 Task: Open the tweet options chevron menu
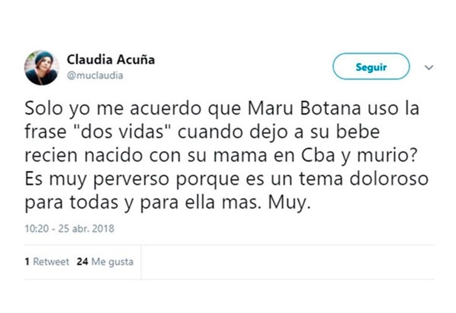pos(429,67)
